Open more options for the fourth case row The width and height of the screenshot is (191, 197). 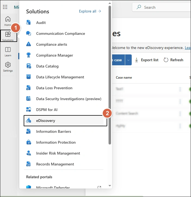(x=180, y=126)
